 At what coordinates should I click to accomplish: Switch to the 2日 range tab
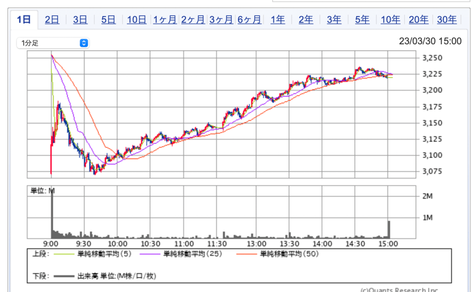pyautogui.click(x=52, y=19)
